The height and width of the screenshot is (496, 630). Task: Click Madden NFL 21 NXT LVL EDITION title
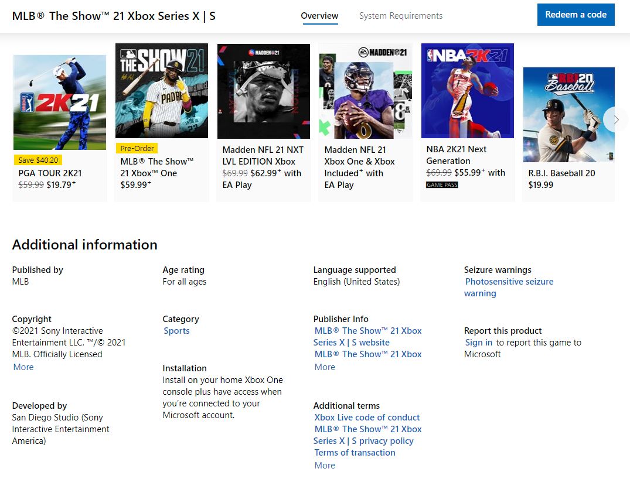coord(263,155)
